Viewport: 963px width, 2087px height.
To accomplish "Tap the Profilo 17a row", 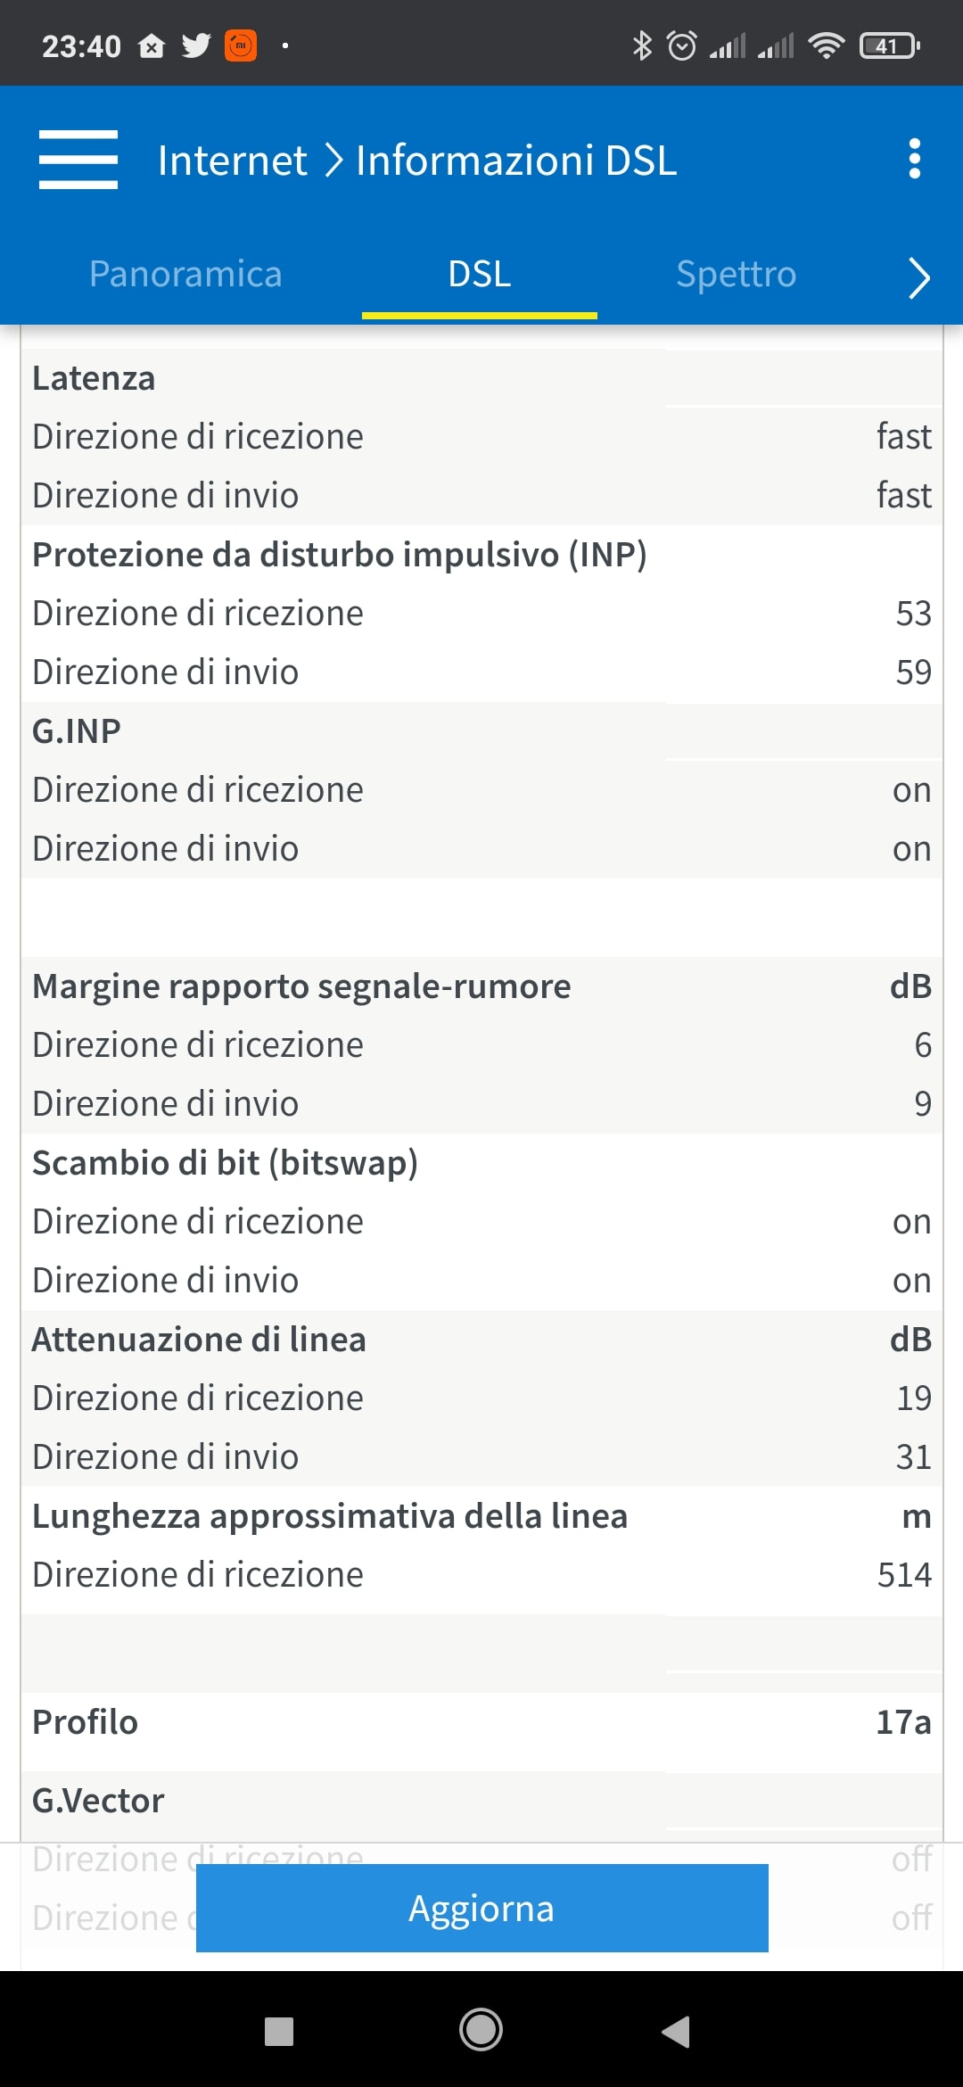I will tap(481, 1722).
